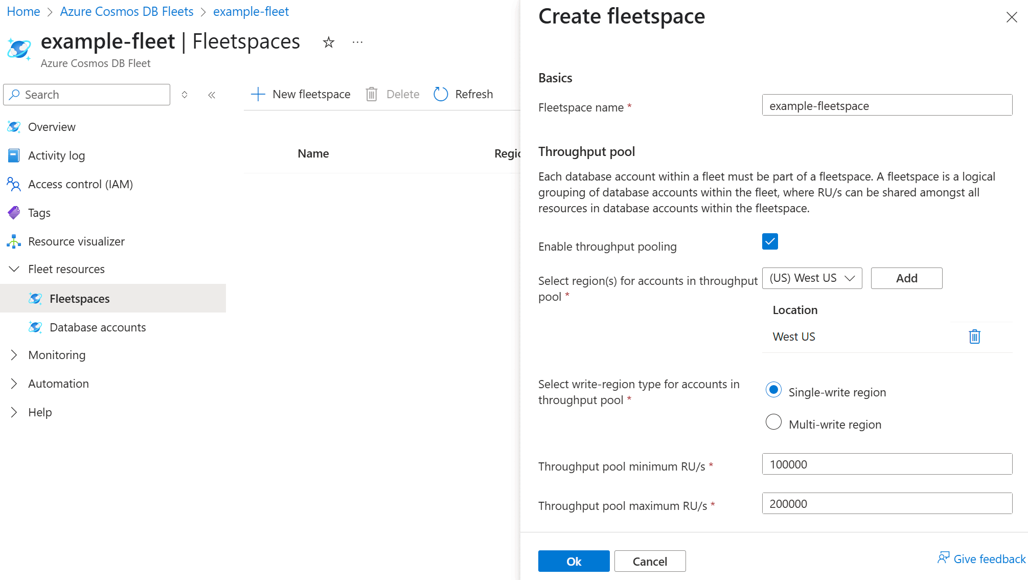Click the Access control (IAM) icon
1028x580 pixels.
point(13,184)
